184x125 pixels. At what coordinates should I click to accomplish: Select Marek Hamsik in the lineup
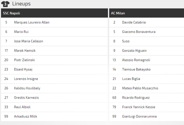pyautogui.click(x=25, y=51)
